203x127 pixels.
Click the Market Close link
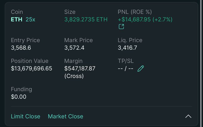click(x=65, y=116)
